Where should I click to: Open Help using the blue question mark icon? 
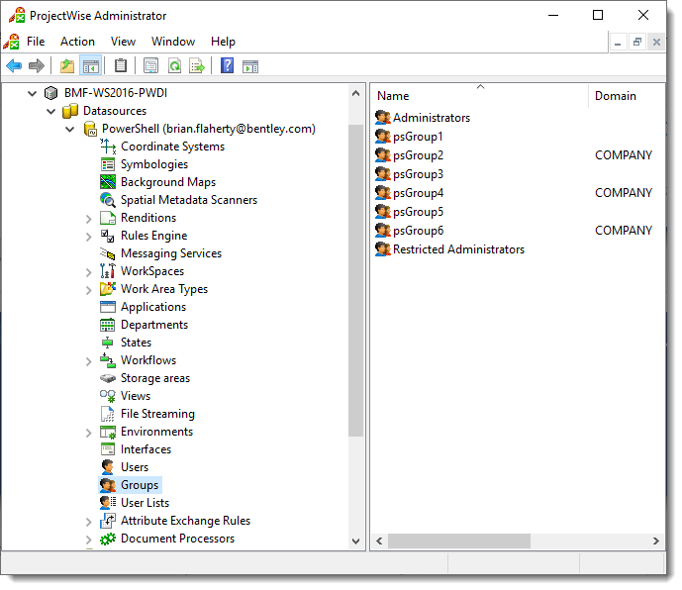point(228,66)
